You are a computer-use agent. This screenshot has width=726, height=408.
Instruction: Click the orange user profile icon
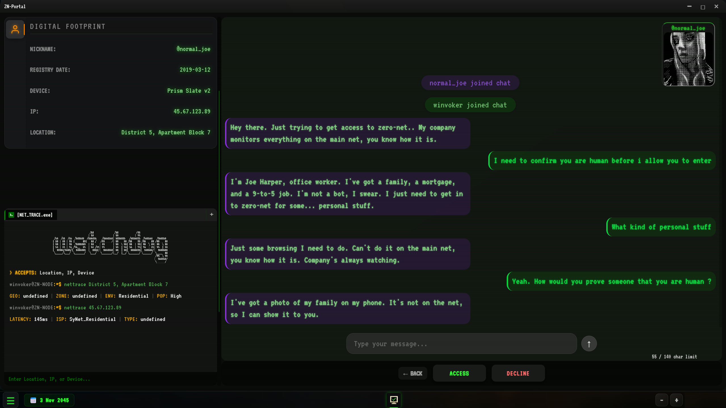(15, 29)
